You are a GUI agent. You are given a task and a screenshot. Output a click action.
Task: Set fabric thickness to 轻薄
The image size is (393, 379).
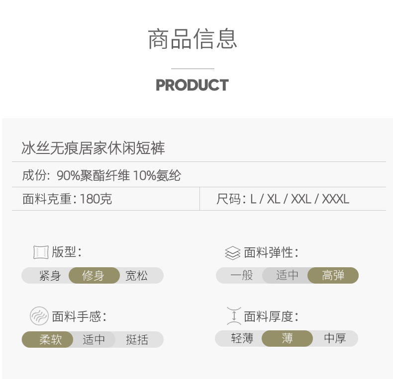tap(242, 339)
